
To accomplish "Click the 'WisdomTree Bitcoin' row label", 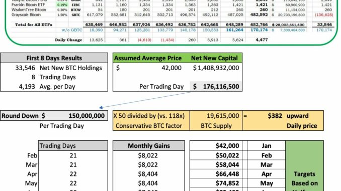I will pyautogui.click(x=29, y=10).
